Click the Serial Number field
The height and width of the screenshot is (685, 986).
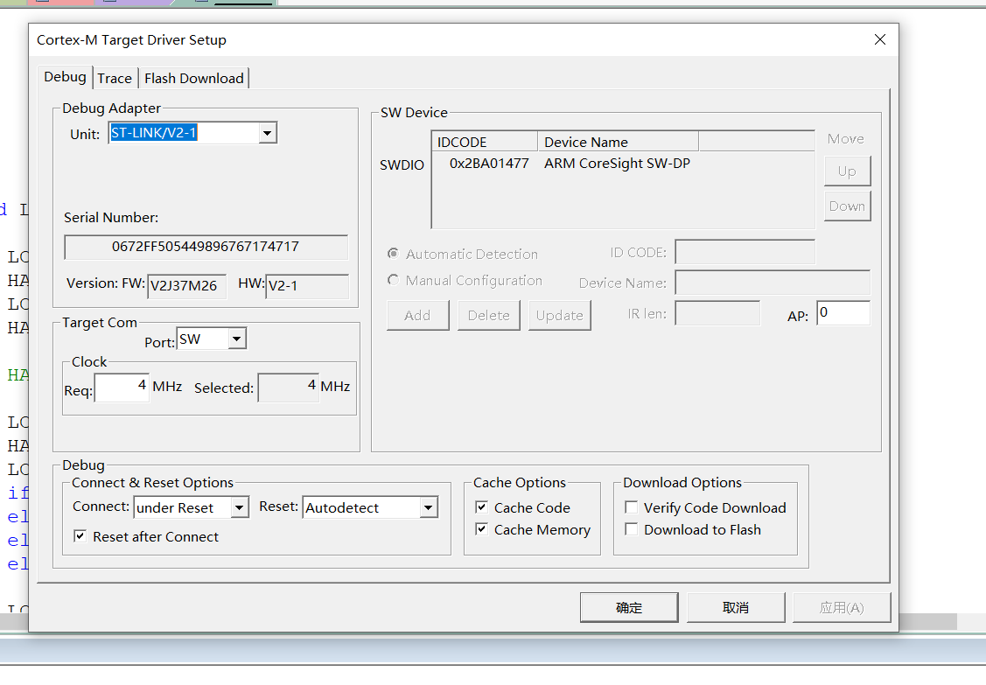[206, 248]
